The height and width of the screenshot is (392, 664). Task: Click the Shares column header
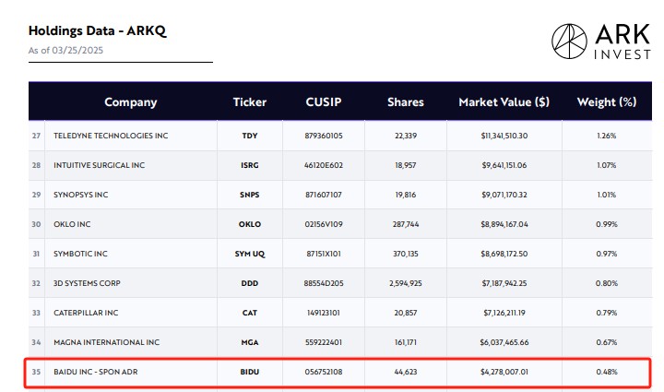tap(405, 102)
